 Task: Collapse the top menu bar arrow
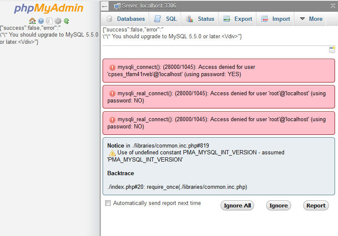click(x=333, y=6)
